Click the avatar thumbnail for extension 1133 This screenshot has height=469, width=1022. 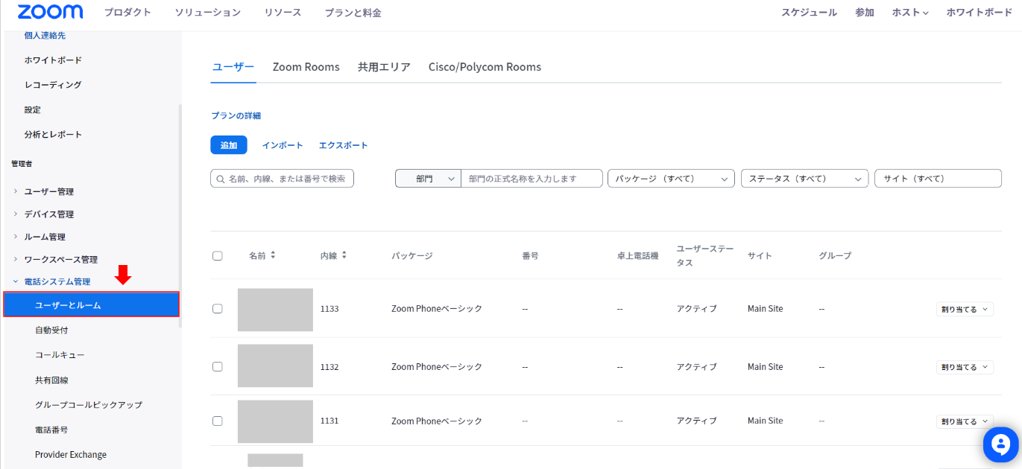click(x=275, y=310)
